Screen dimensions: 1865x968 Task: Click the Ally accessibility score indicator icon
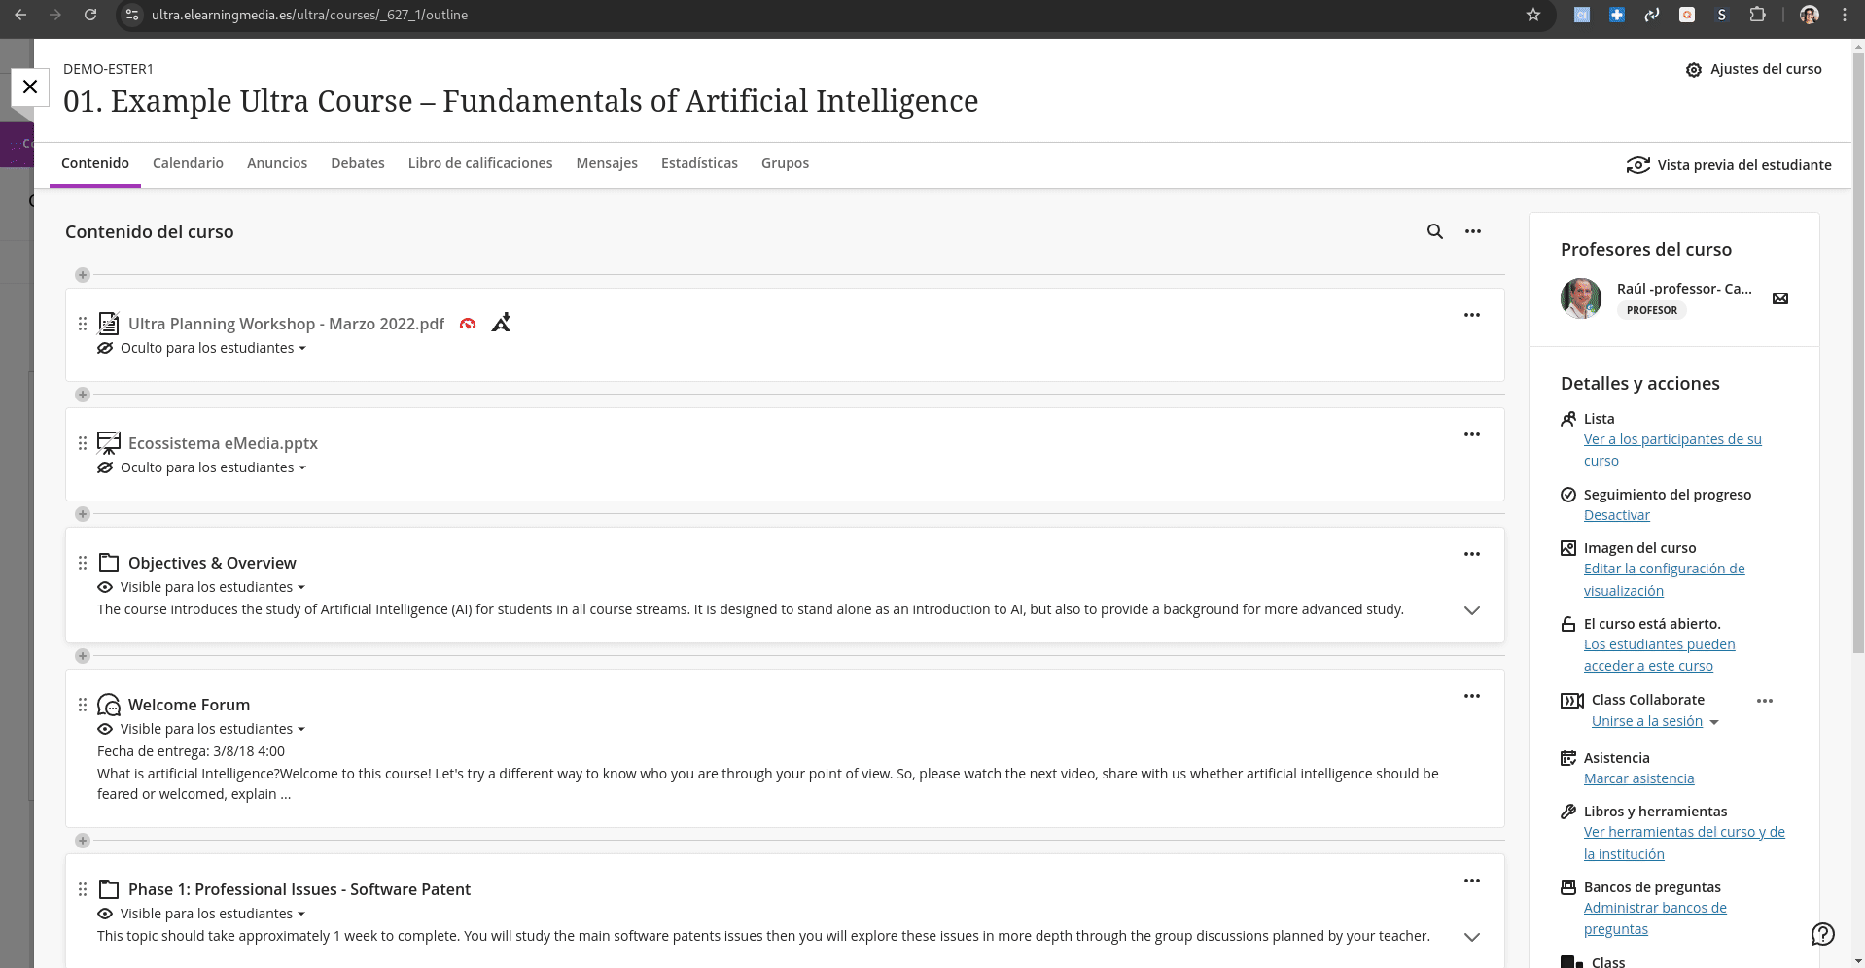(x=468, y=324)
